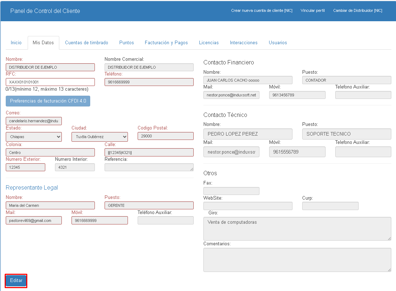Click the Contacto Técnico Nombre field
The width and height of the screenshot is (396, 291).
[248, 134]
